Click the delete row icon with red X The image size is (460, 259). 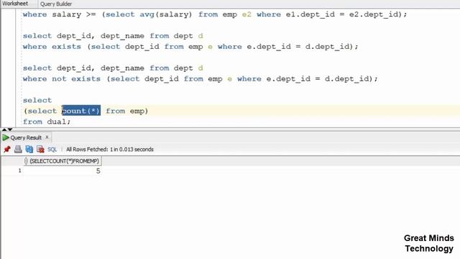[x=40, y=149]
